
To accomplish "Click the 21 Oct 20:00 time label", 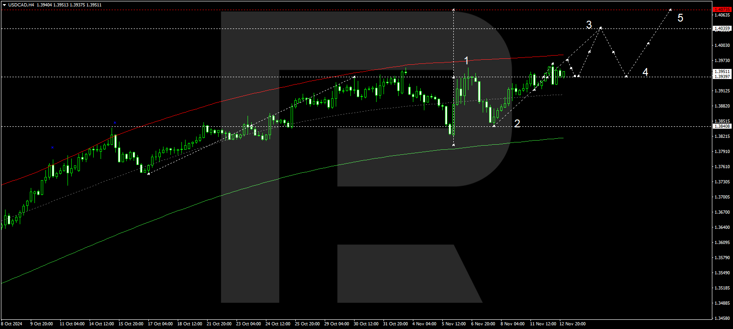I will 219,324.
